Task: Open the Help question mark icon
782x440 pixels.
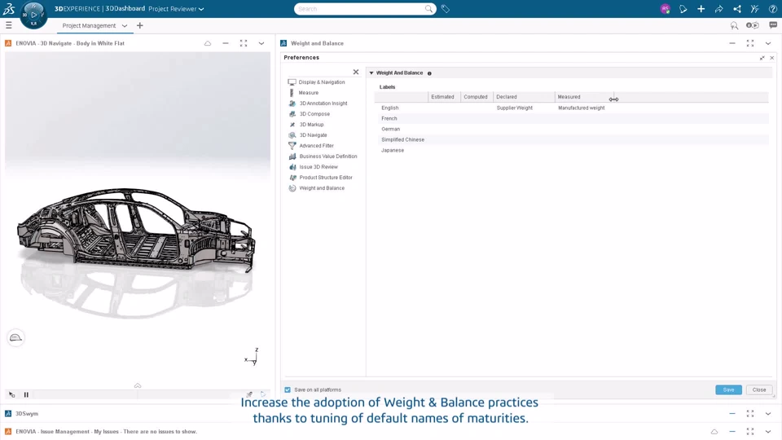Action: point(772,8)
